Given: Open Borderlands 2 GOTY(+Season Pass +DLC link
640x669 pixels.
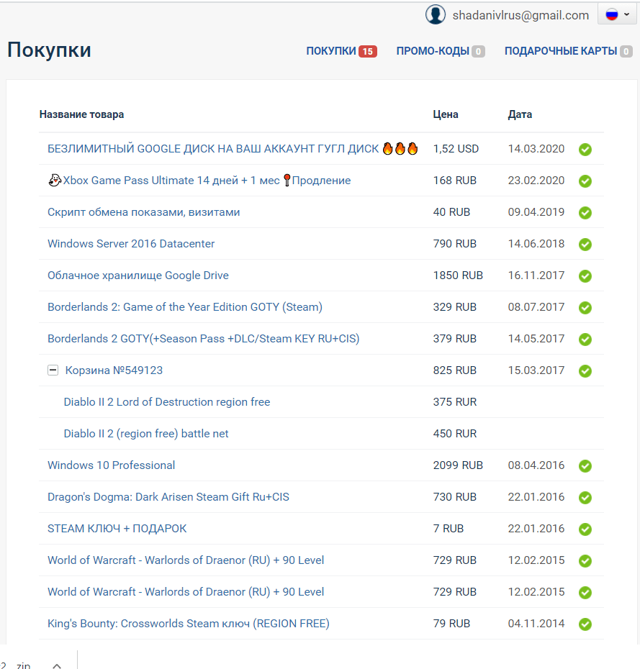Looking at the screenshot, I should 203,338.
